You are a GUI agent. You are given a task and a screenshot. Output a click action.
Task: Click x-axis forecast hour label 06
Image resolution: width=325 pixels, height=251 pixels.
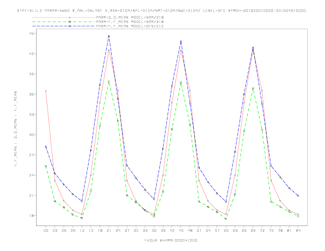pos(64,230)
